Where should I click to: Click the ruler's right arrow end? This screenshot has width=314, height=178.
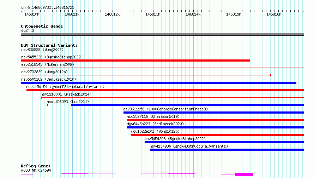303,11
